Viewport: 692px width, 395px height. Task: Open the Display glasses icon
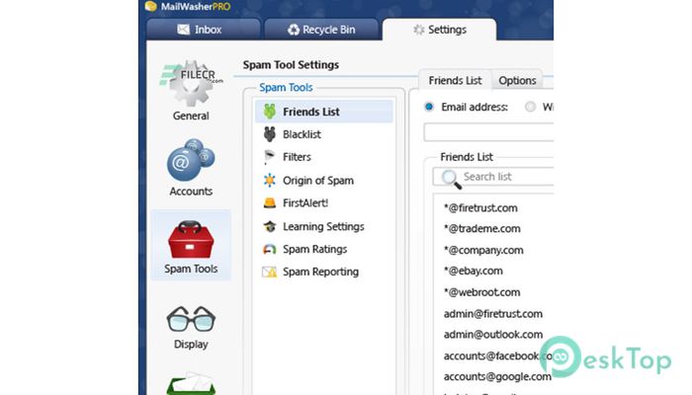point(191,319)
